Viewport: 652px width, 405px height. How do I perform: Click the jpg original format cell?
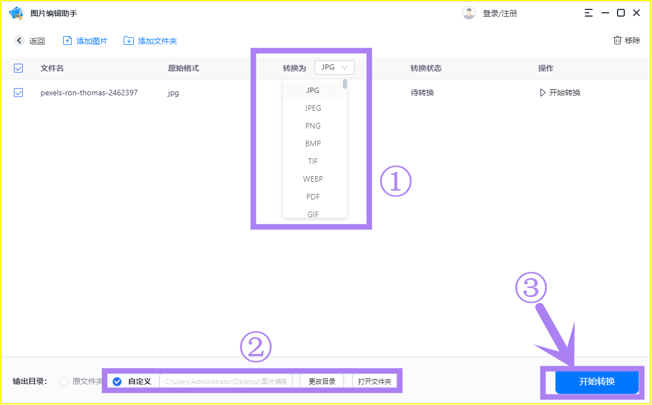pos(173,93)
